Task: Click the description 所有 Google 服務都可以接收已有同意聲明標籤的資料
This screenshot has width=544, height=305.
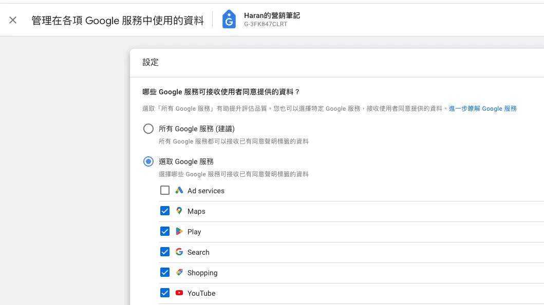Action: point(234,141)
